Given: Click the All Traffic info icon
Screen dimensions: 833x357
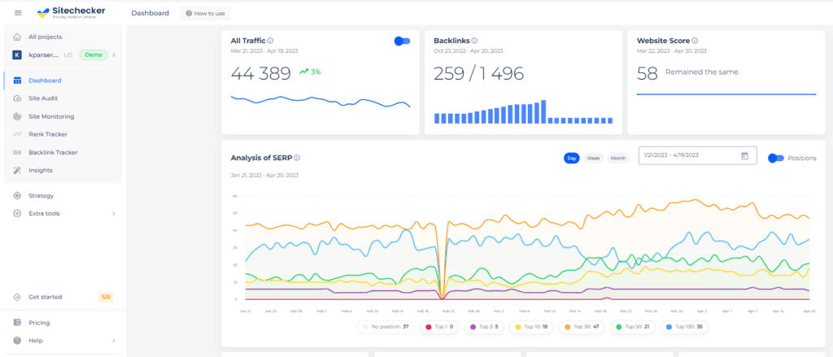Looking at the screenshot, I should point(270,41).
